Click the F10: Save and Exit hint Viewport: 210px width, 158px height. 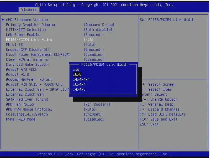159,119
